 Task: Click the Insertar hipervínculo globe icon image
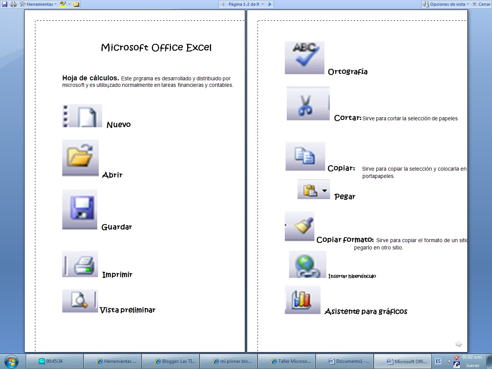point(307,264)
